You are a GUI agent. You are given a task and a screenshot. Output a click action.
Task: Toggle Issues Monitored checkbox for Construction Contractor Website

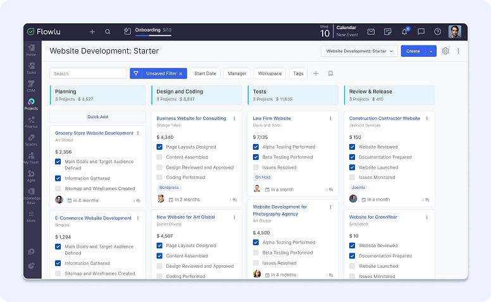(352, 178)
